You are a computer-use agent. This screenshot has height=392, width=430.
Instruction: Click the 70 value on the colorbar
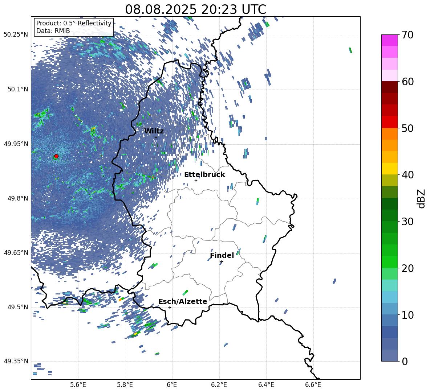coord(407,35)
